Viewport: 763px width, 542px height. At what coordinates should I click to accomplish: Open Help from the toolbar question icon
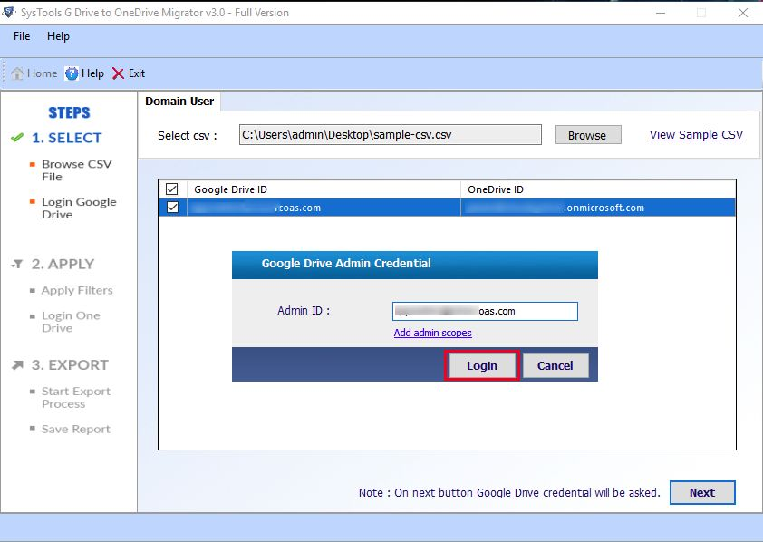[x=72, y=73]
